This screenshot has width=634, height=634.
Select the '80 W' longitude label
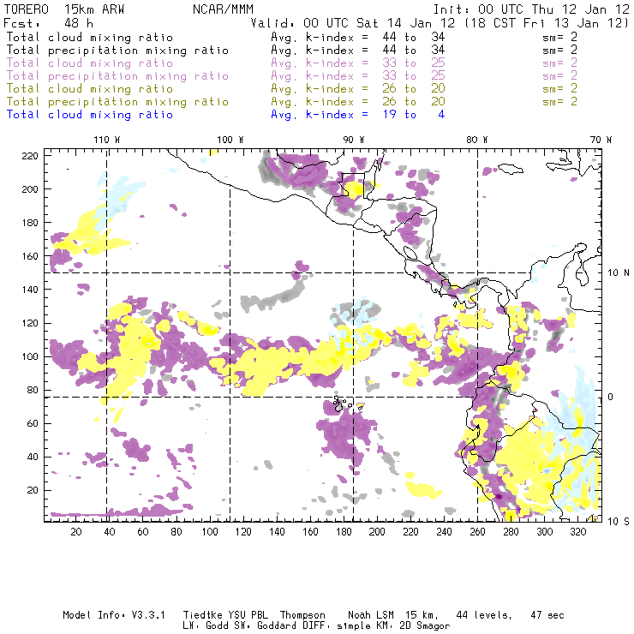pyautogui.click(x=476, y=140)
